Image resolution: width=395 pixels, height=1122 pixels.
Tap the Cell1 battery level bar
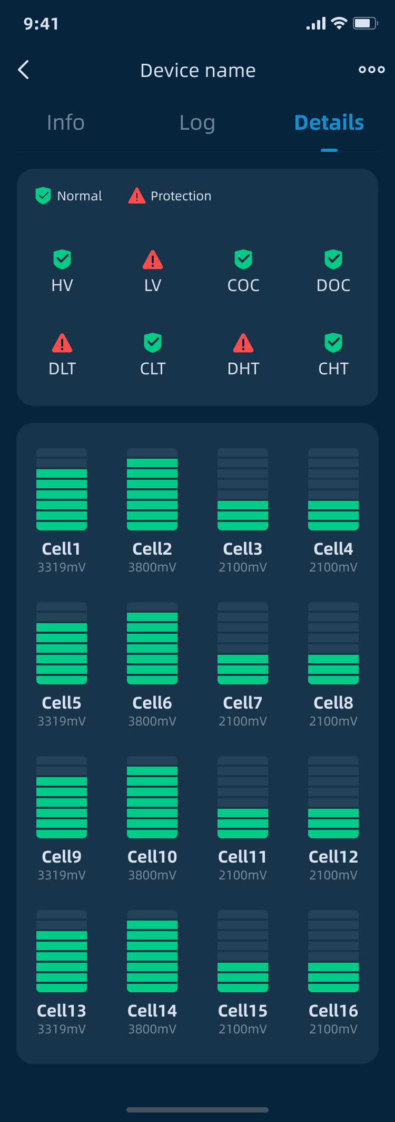coord(62,489)
